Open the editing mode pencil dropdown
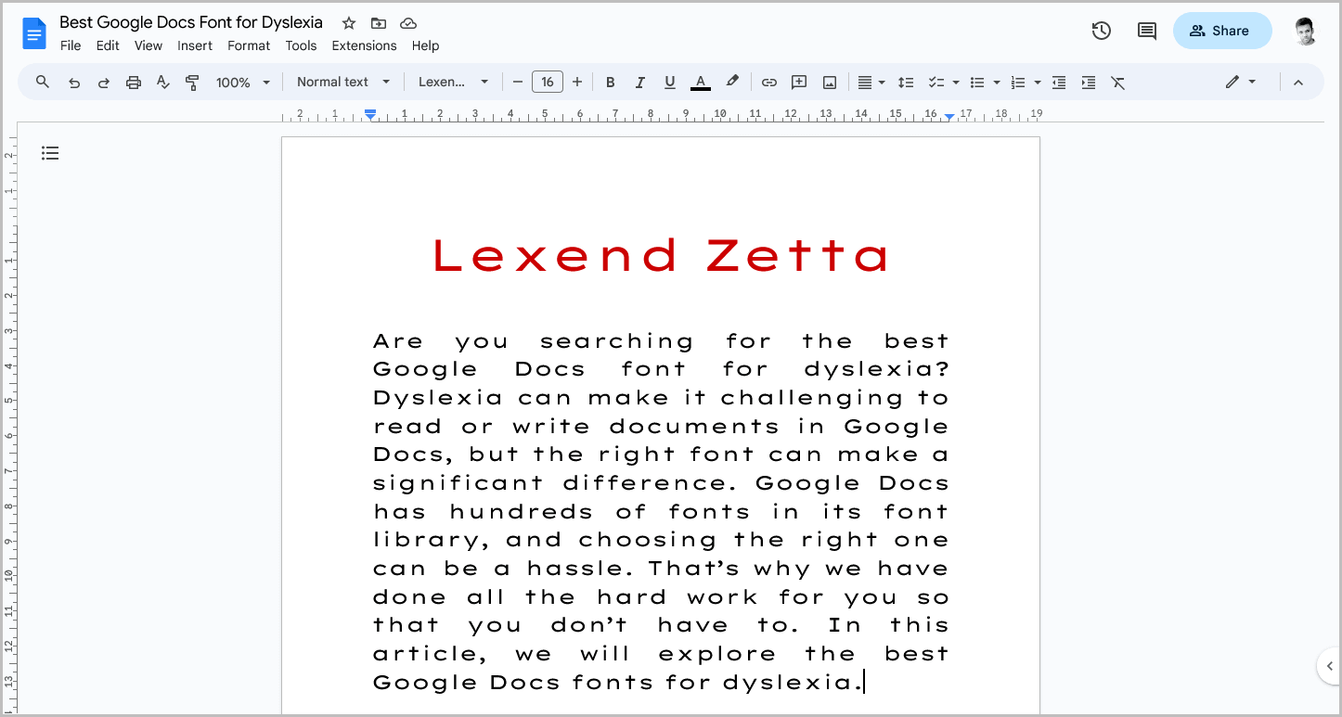The image size is (1342, 717). (1240, 82)
